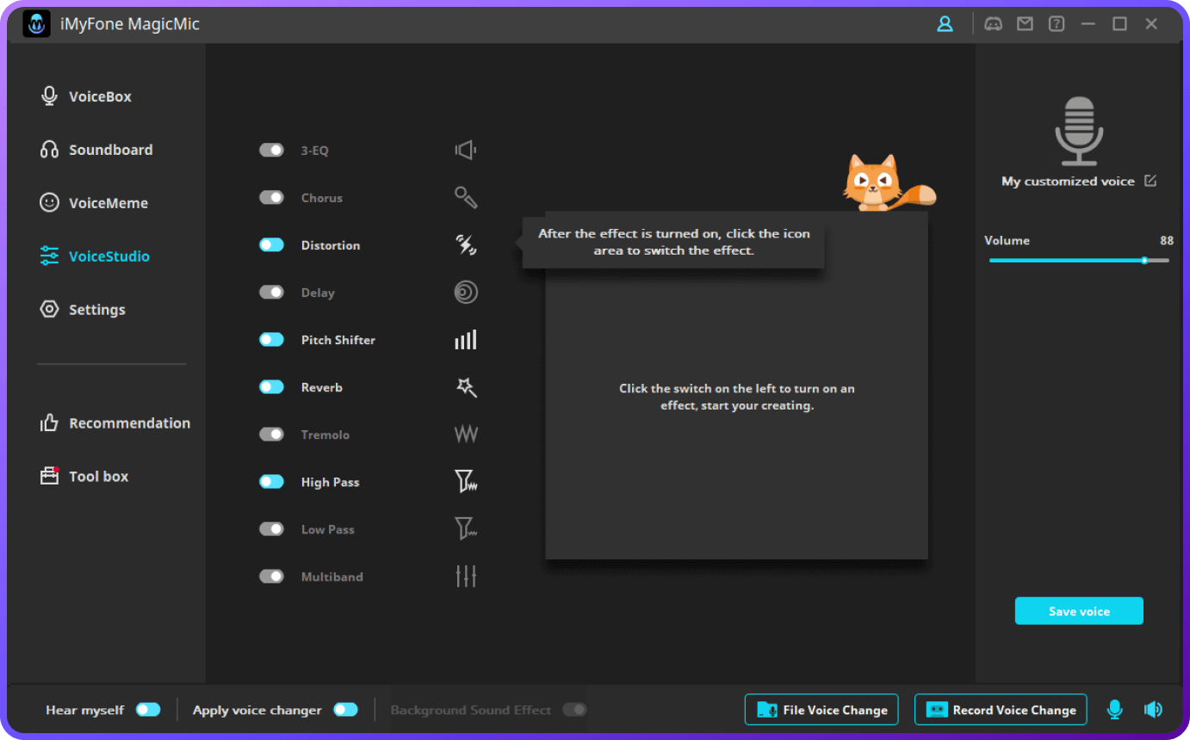Click the Record Voice Change button
Screen dimensions: 1190x740
pyautogui.click(x=1001, y=710)
